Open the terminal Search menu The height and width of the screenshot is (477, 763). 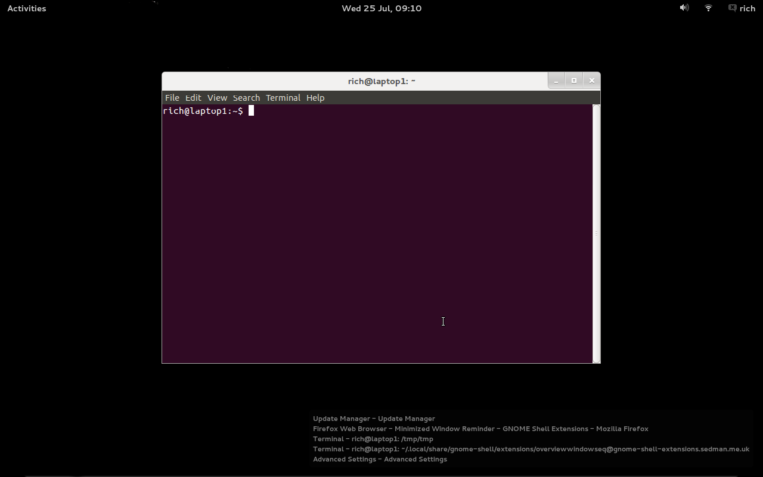pos(246,98)
